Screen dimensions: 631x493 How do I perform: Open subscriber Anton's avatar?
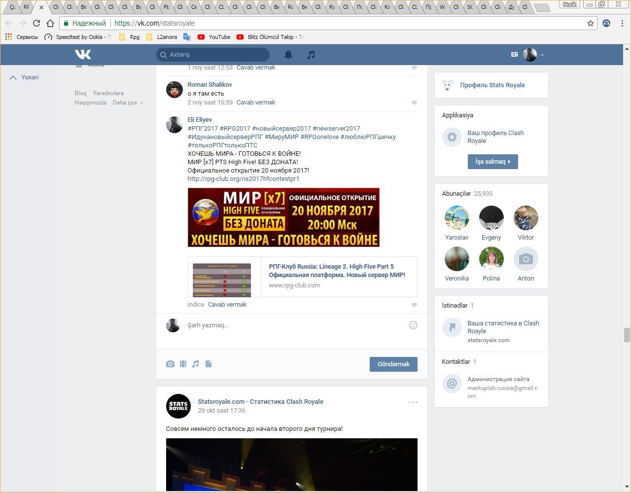pos(526,259)
